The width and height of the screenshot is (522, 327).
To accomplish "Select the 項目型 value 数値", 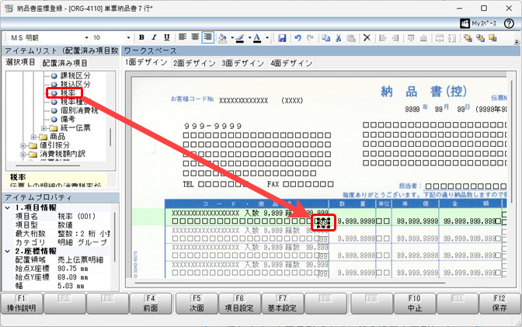I will tap(65, 225).
